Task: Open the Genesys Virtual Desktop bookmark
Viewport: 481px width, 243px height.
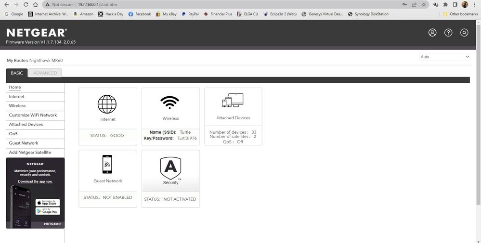Action: (323, 14)
